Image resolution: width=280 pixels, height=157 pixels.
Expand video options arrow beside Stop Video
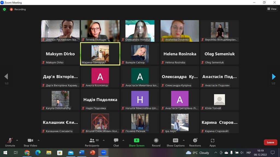(x=38, y=140)
